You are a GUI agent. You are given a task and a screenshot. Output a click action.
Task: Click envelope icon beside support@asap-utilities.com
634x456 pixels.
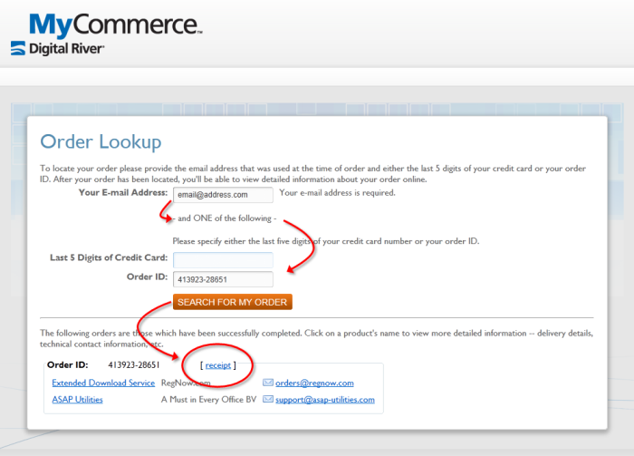click(268, 400)
